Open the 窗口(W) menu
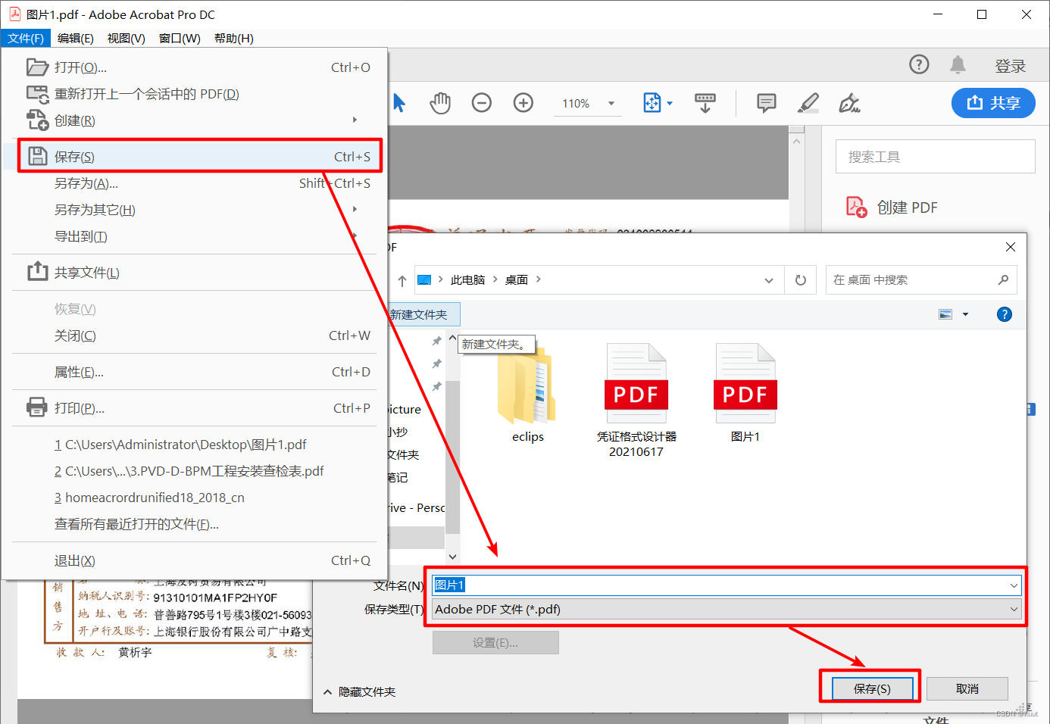This screenshot has width=1050, height=724. pyautogui.click(x=180, y=38)
